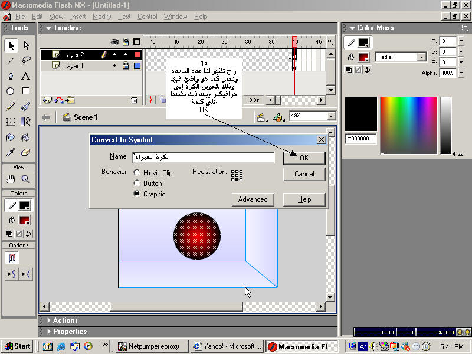The width and height of the screenshot is (472, 354).
Task: Open the Edit menu
Action: click(37, 17)
